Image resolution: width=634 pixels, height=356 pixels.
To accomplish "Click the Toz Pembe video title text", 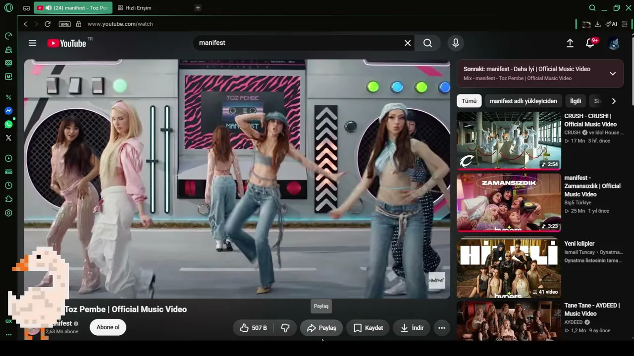I will tap(126, 310).
